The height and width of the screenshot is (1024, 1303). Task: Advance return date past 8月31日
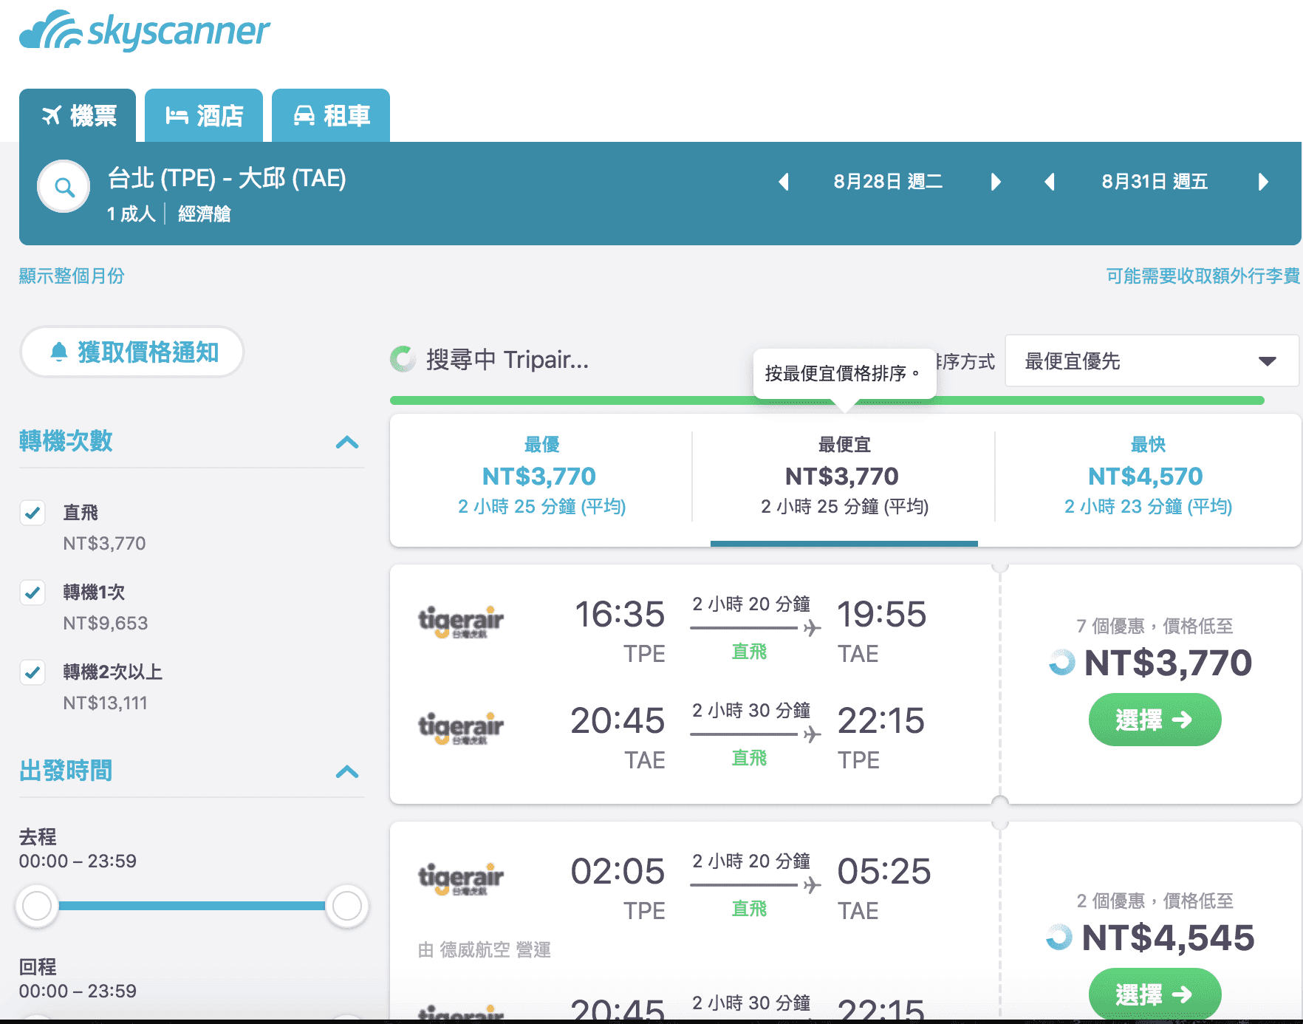[x=1263, y=182]
